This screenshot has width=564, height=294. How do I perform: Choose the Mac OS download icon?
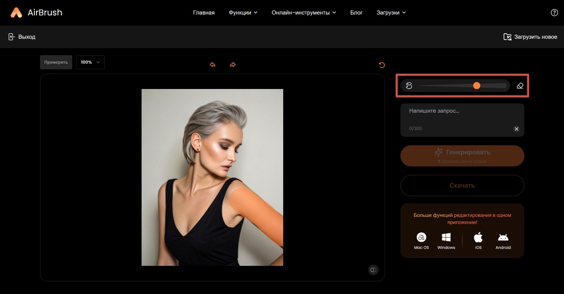pyautogui.click(x=421, y=237)
